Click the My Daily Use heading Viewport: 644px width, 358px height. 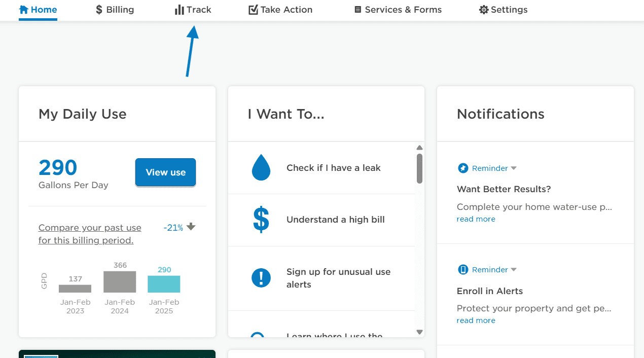tap(83, 114)
